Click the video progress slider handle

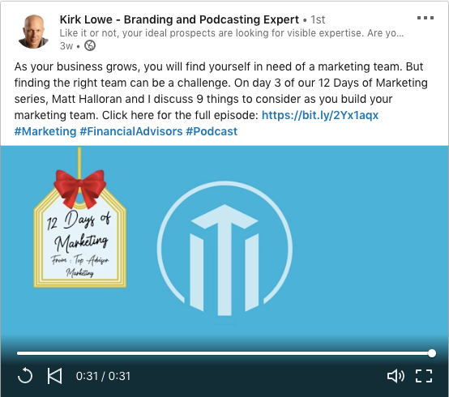click(432, 353)
